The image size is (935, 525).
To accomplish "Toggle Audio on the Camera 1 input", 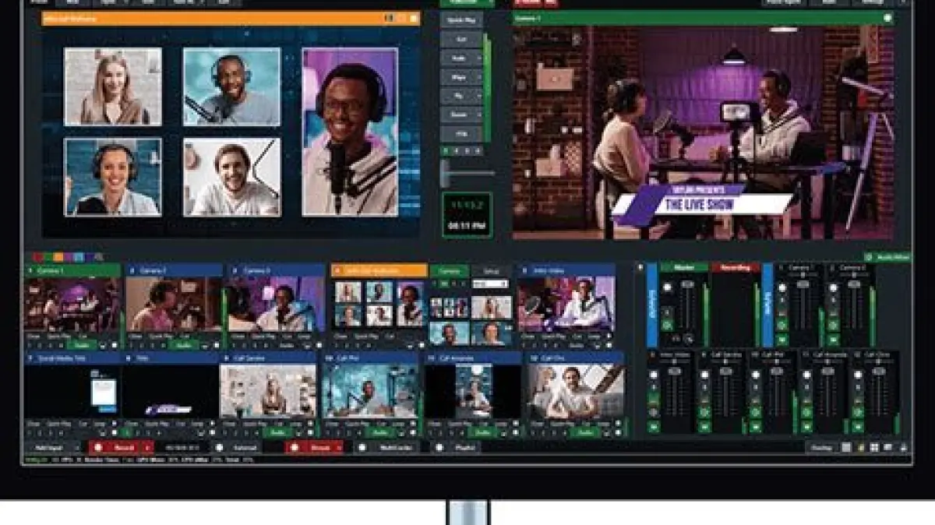I will (80, 344).
